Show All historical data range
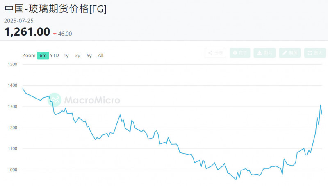328x186 pixels. (x=100, y=56)
